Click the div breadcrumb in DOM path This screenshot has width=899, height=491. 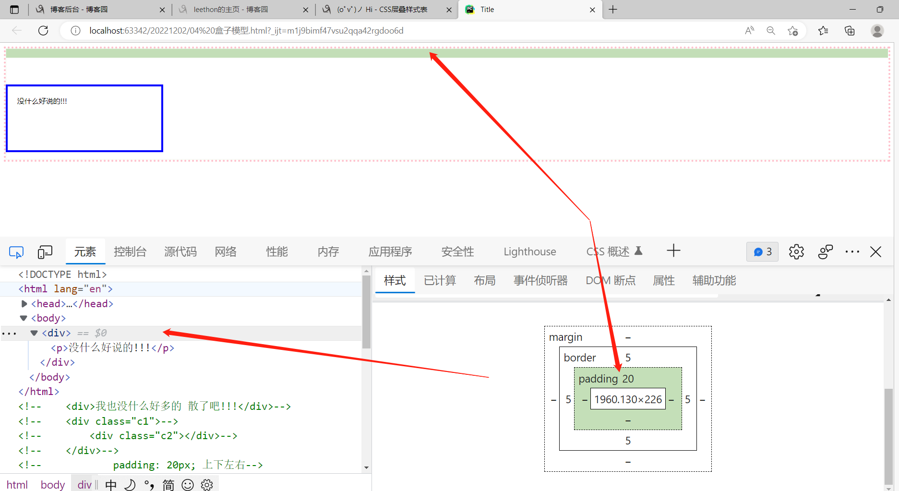point(84,485)
